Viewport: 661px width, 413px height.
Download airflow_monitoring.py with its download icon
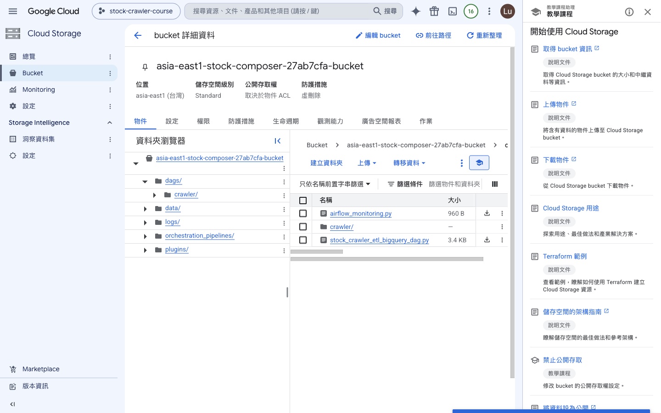[x=487, y=213]
